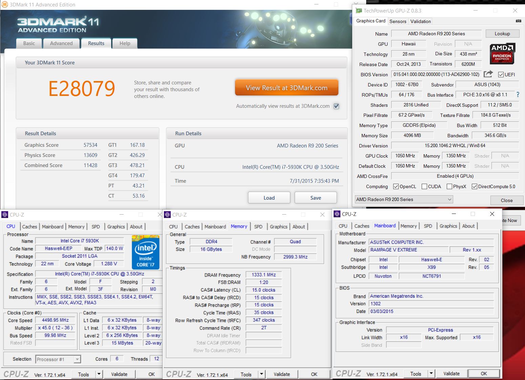Click the Load button in Run Details
This screenshot has height=380, width=525.
pos(269,198)
